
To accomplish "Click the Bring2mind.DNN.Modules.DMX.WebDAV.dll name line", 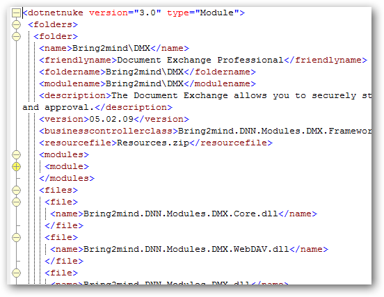I will click(x=189, y=249).
